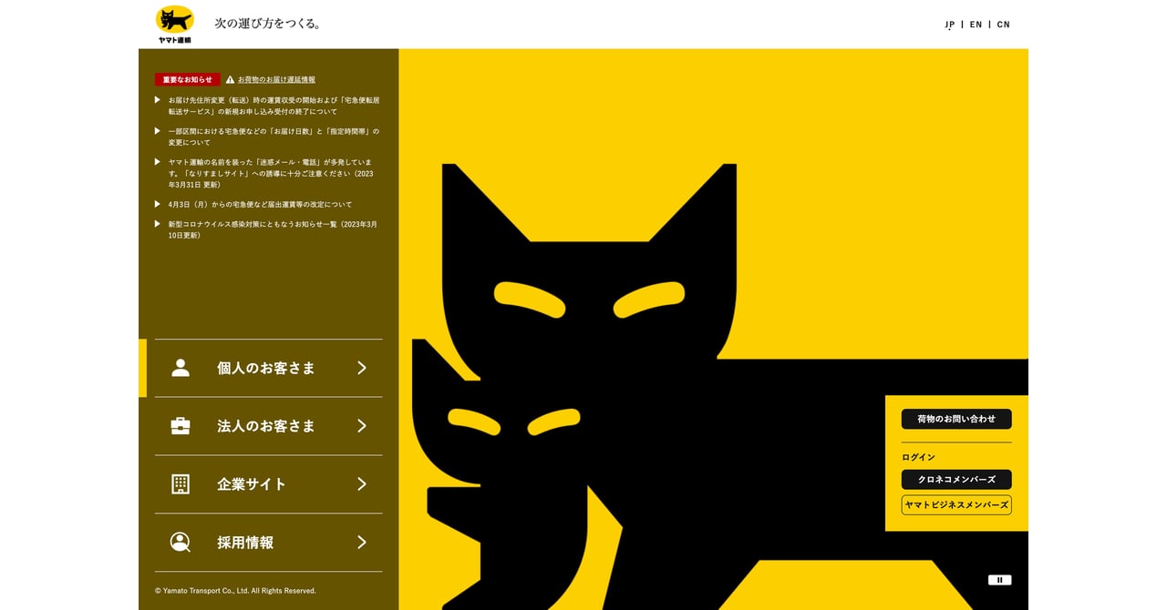The height and width of the screenshot is (610, 1167).
Task: Click the building icon beside 企業サイト
Action: (x=181, y=484)
